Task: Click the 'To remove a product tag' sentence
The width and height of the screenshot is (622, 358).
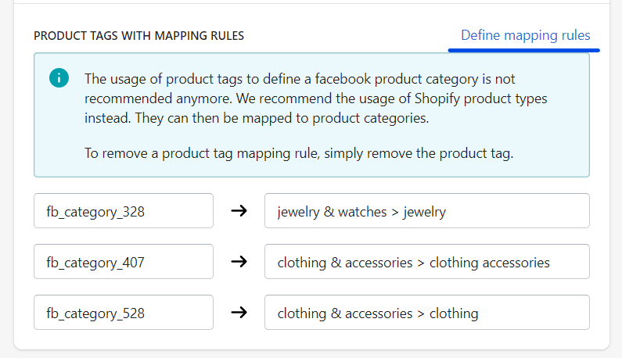Action: 299,153
